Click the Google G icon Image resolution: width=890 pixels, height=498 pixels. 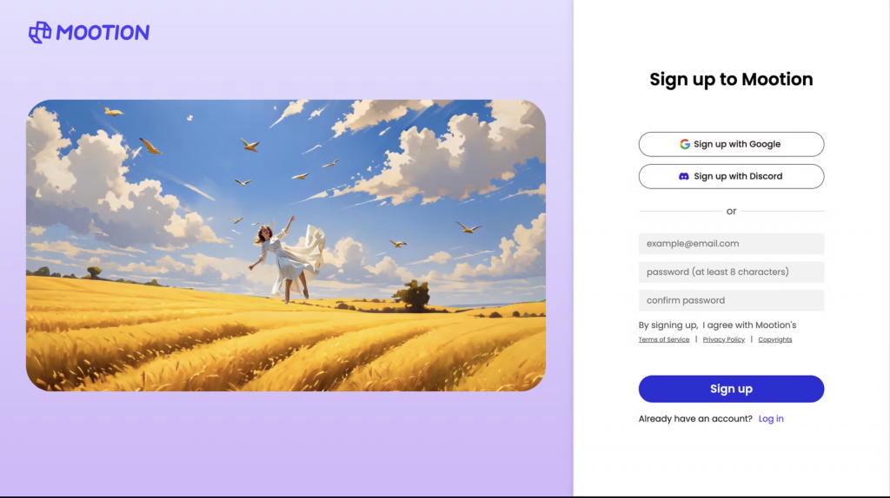pos(685,145)
